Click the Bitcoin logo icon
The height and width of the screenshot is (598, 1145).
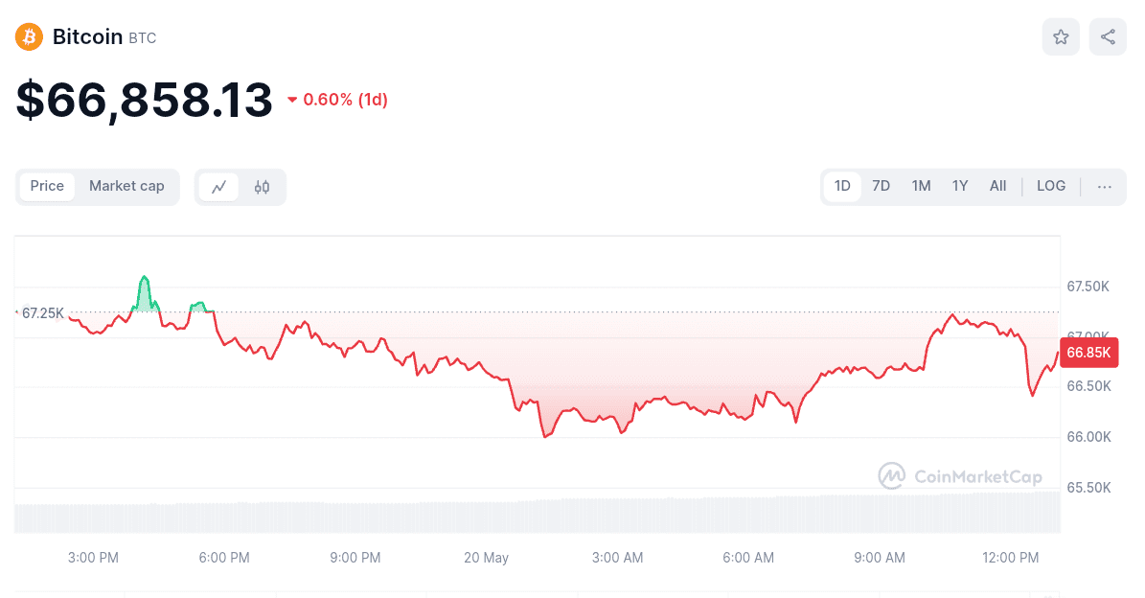[28, 35]
